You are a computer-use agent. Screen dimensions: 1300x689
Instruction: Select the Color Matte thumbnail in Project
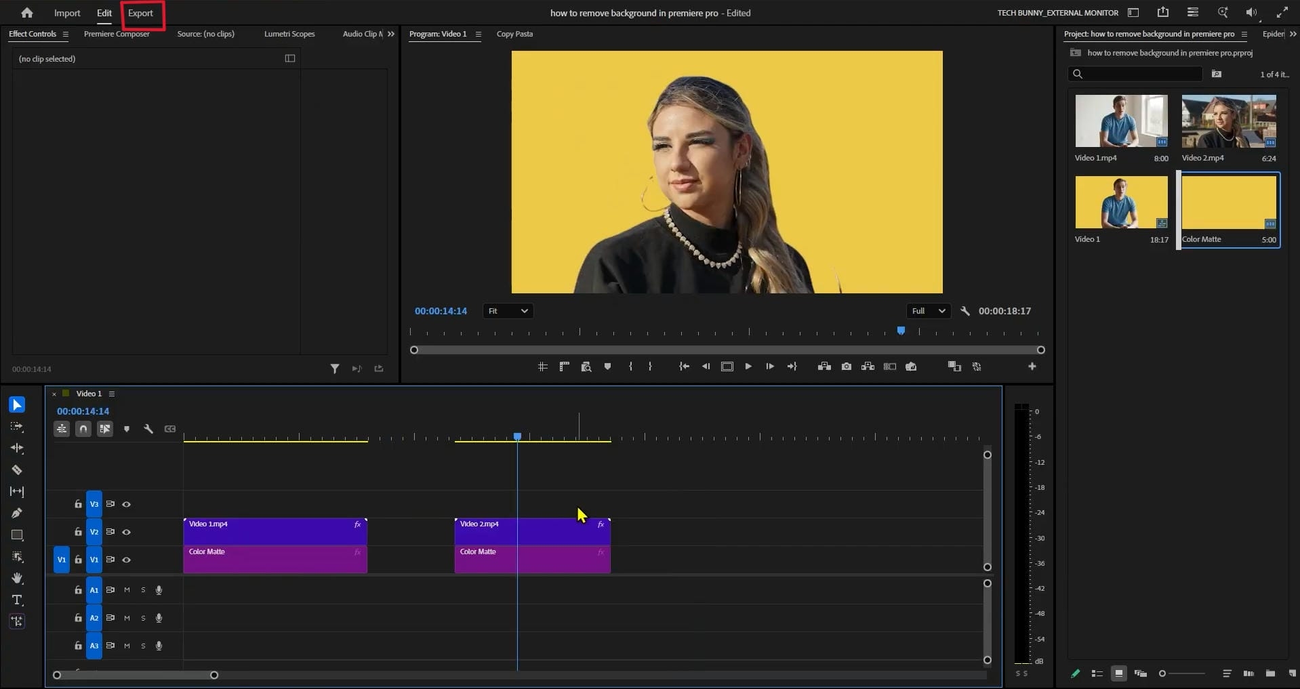pos(1228,203)
